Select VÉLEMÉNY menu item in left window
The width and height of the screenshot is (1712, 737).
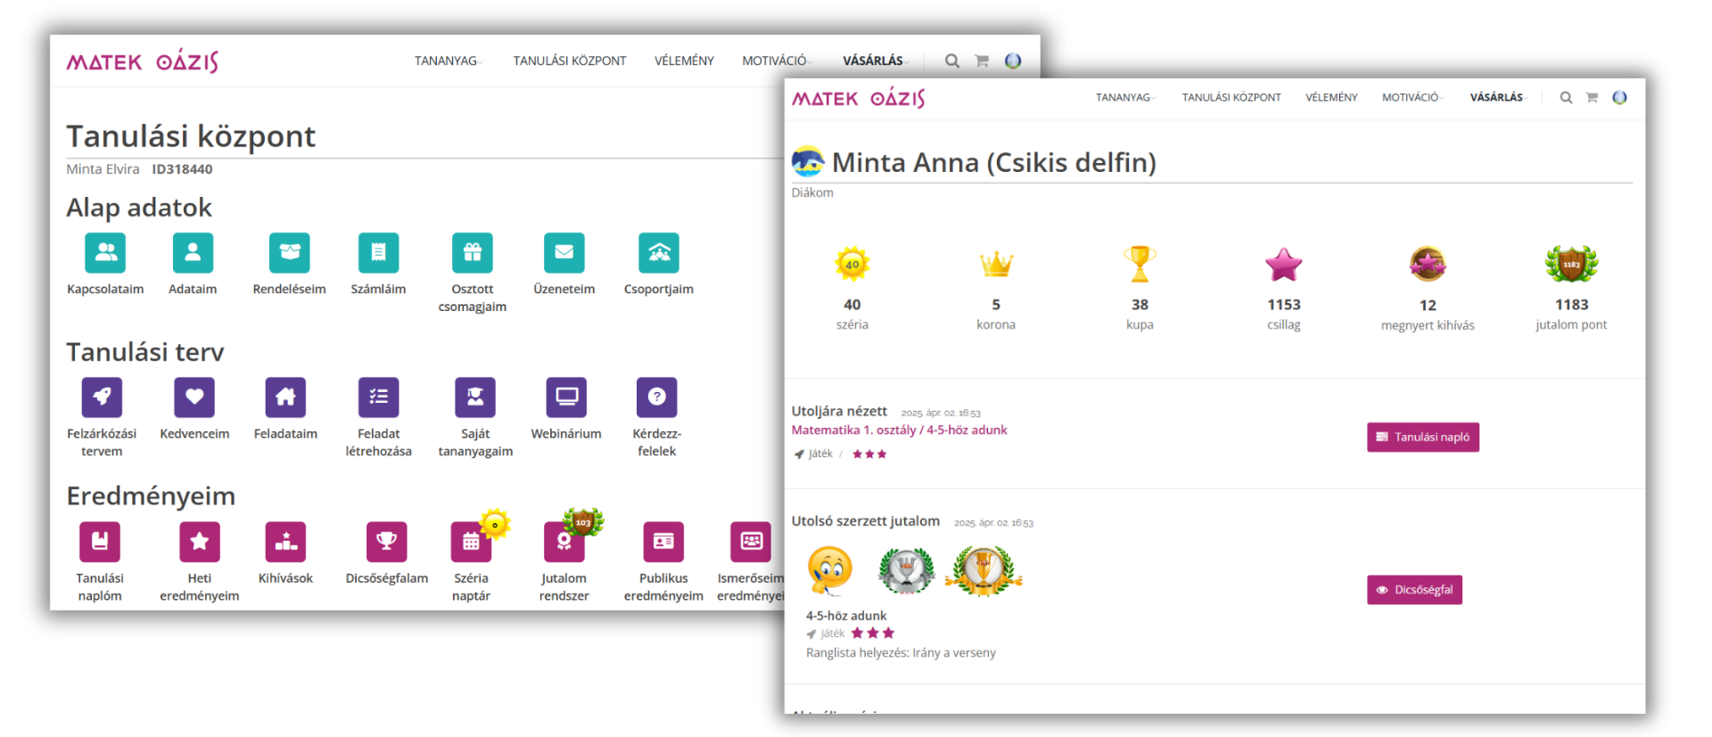click(684, 61)
